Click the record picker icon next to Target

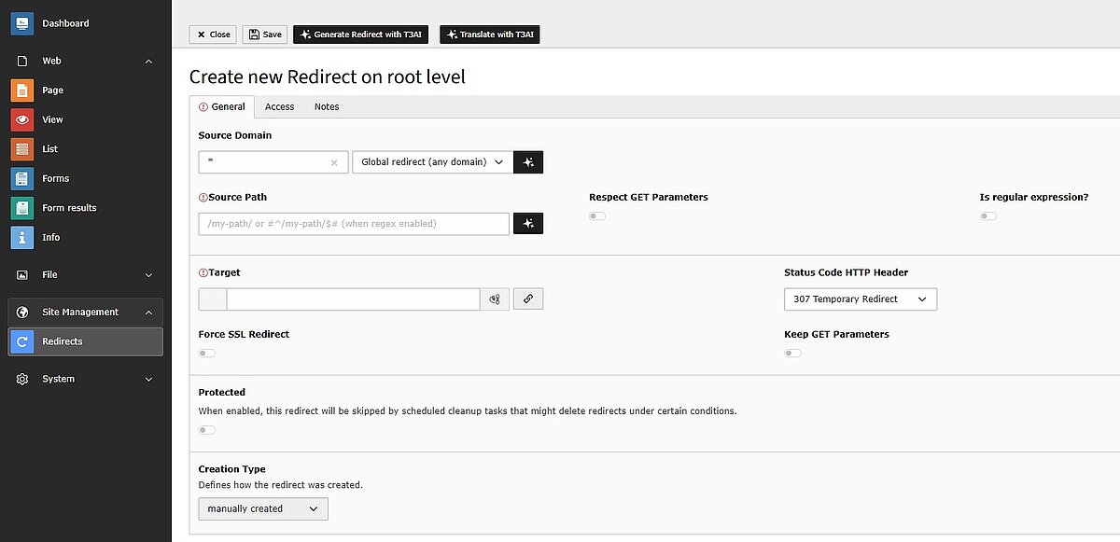click(x=496, y=299)
